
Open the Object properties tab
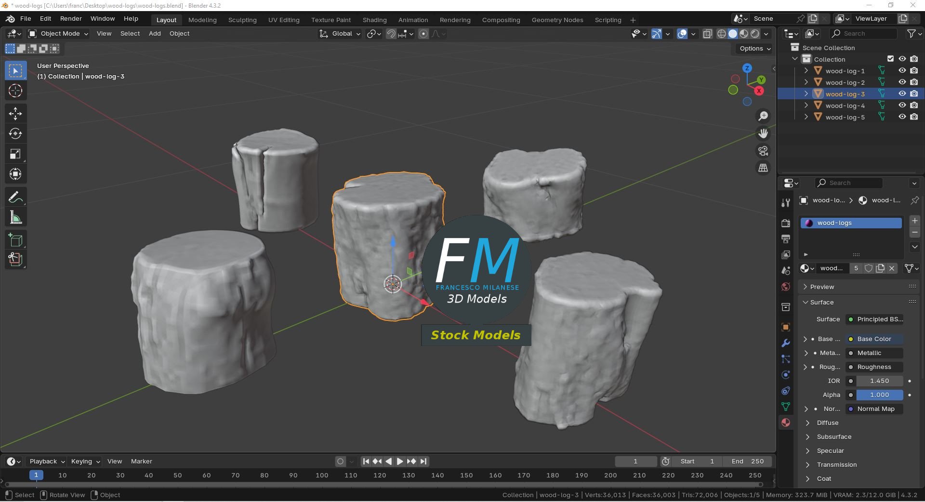pyautogui.click(x=786, y=327)
